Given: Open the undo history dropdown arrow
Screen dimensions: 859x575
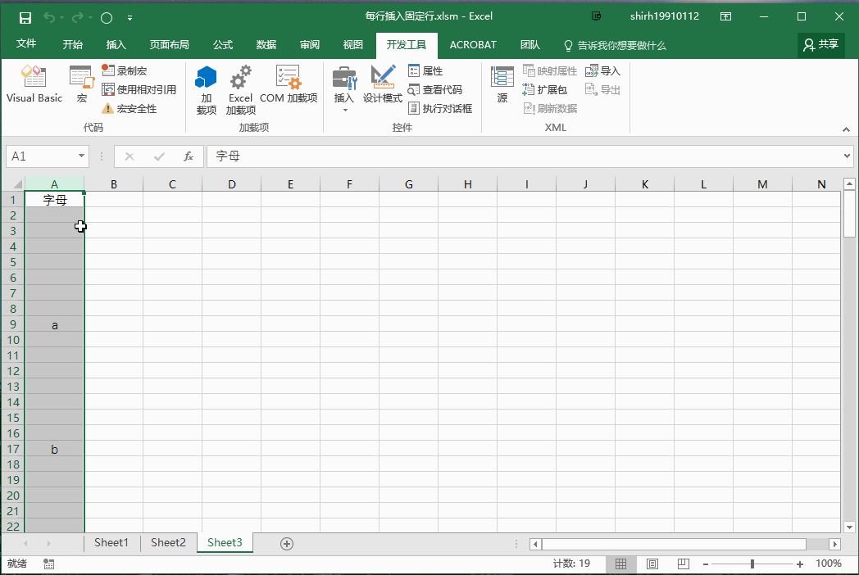Looking at the screenshot, I should [62, 17].
